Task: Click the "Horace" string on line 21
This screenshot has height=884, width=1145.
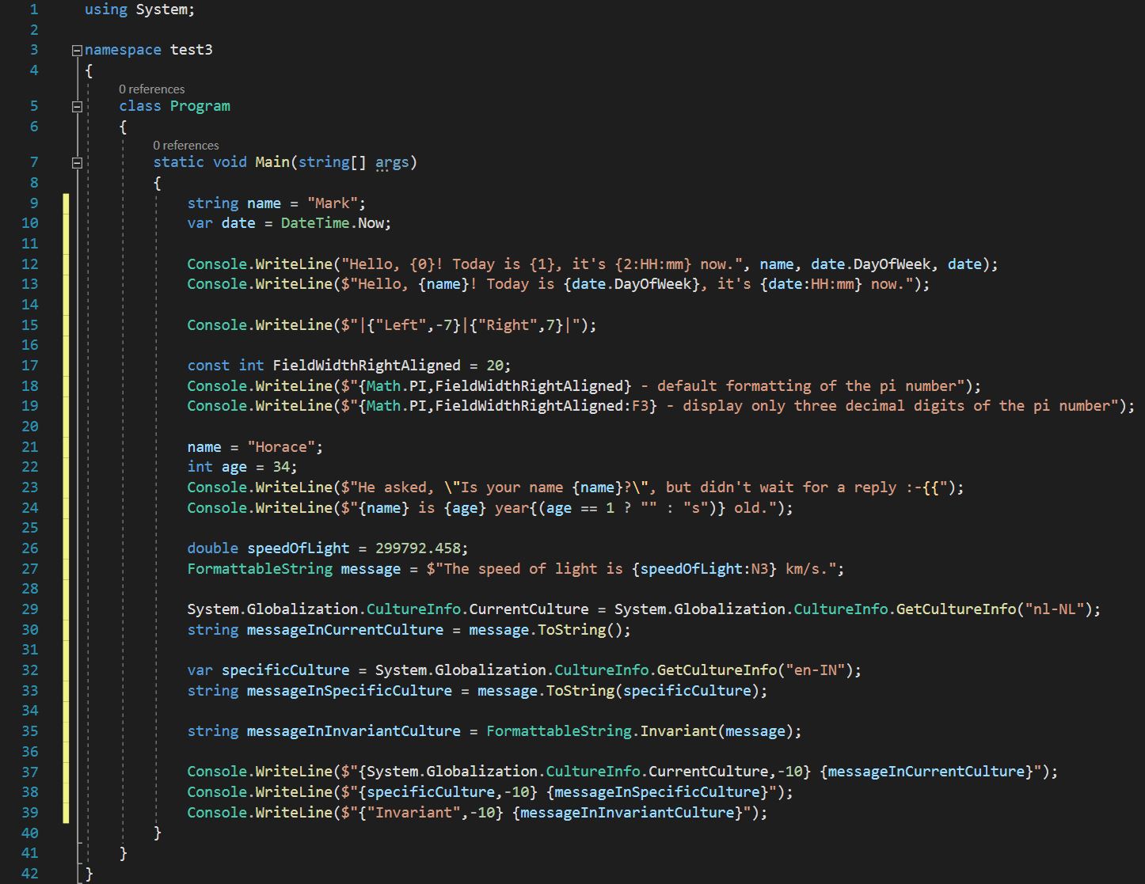Action: [283, 446]
